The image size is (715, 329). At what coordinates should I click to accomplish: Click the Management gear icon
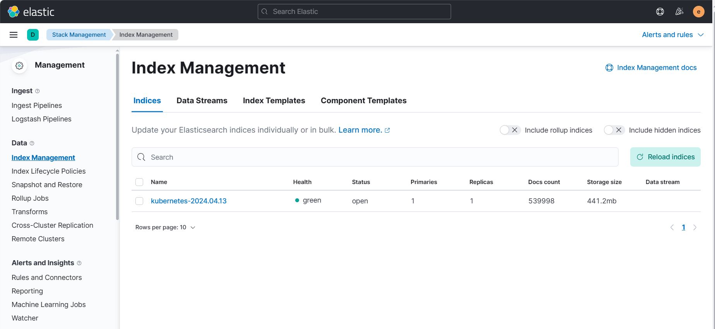coord(19,66)
